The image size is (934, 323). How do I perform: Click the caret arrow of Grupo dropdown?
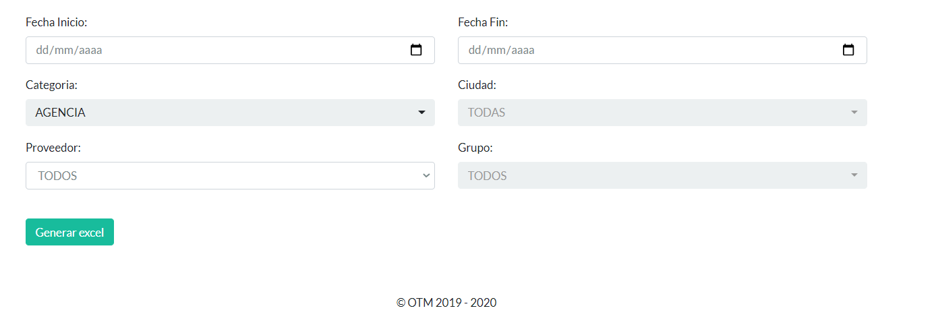(x=854, y=175)
